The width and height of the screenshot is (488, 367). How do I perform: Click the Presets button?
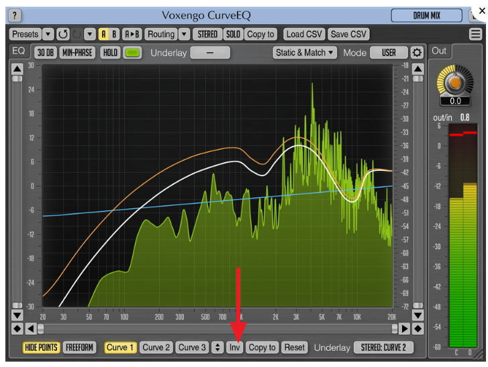26,34
